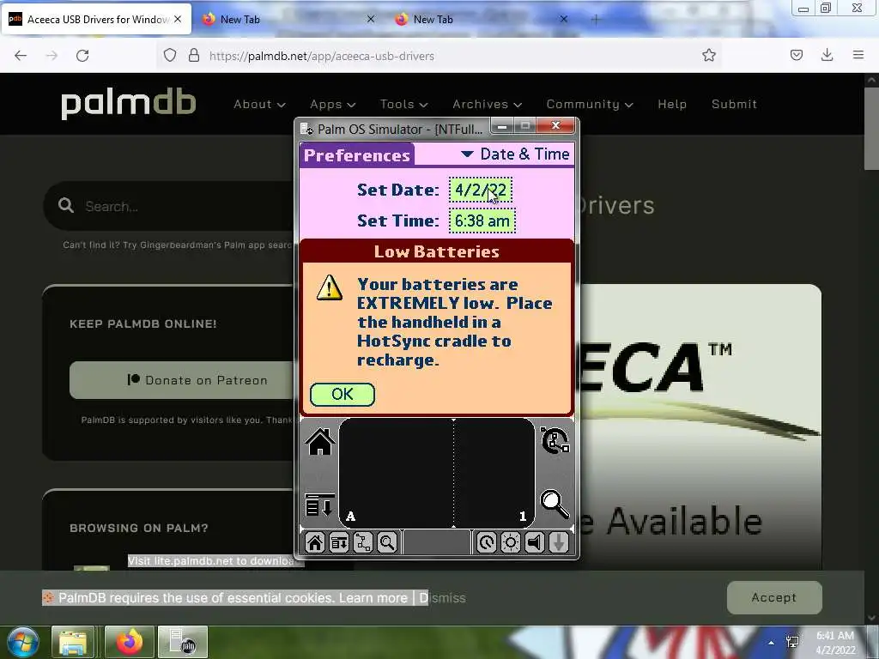
Task: Tap the Graffiti letter input area
Action: [x=397, y=473]
